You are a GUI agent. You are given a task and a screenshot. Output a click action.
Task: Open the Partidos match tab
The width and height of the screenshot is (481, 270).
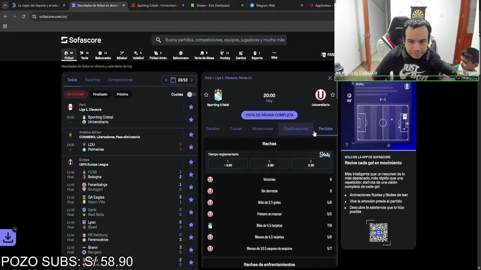325,129
